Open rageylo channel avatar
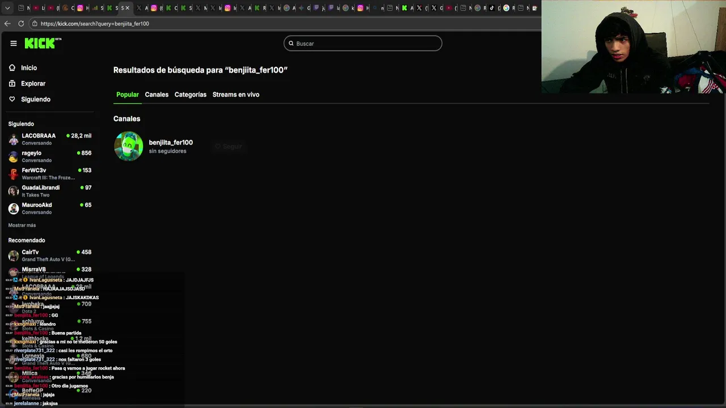This screenshot has width=726, height=408. (13, 156)
